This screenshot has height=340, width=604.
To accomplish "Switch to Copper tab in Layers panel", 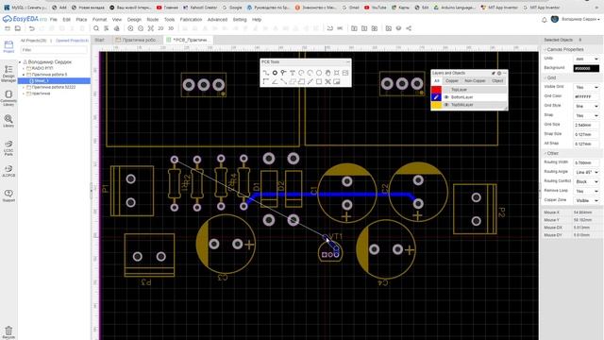I will tap(452, 81).
